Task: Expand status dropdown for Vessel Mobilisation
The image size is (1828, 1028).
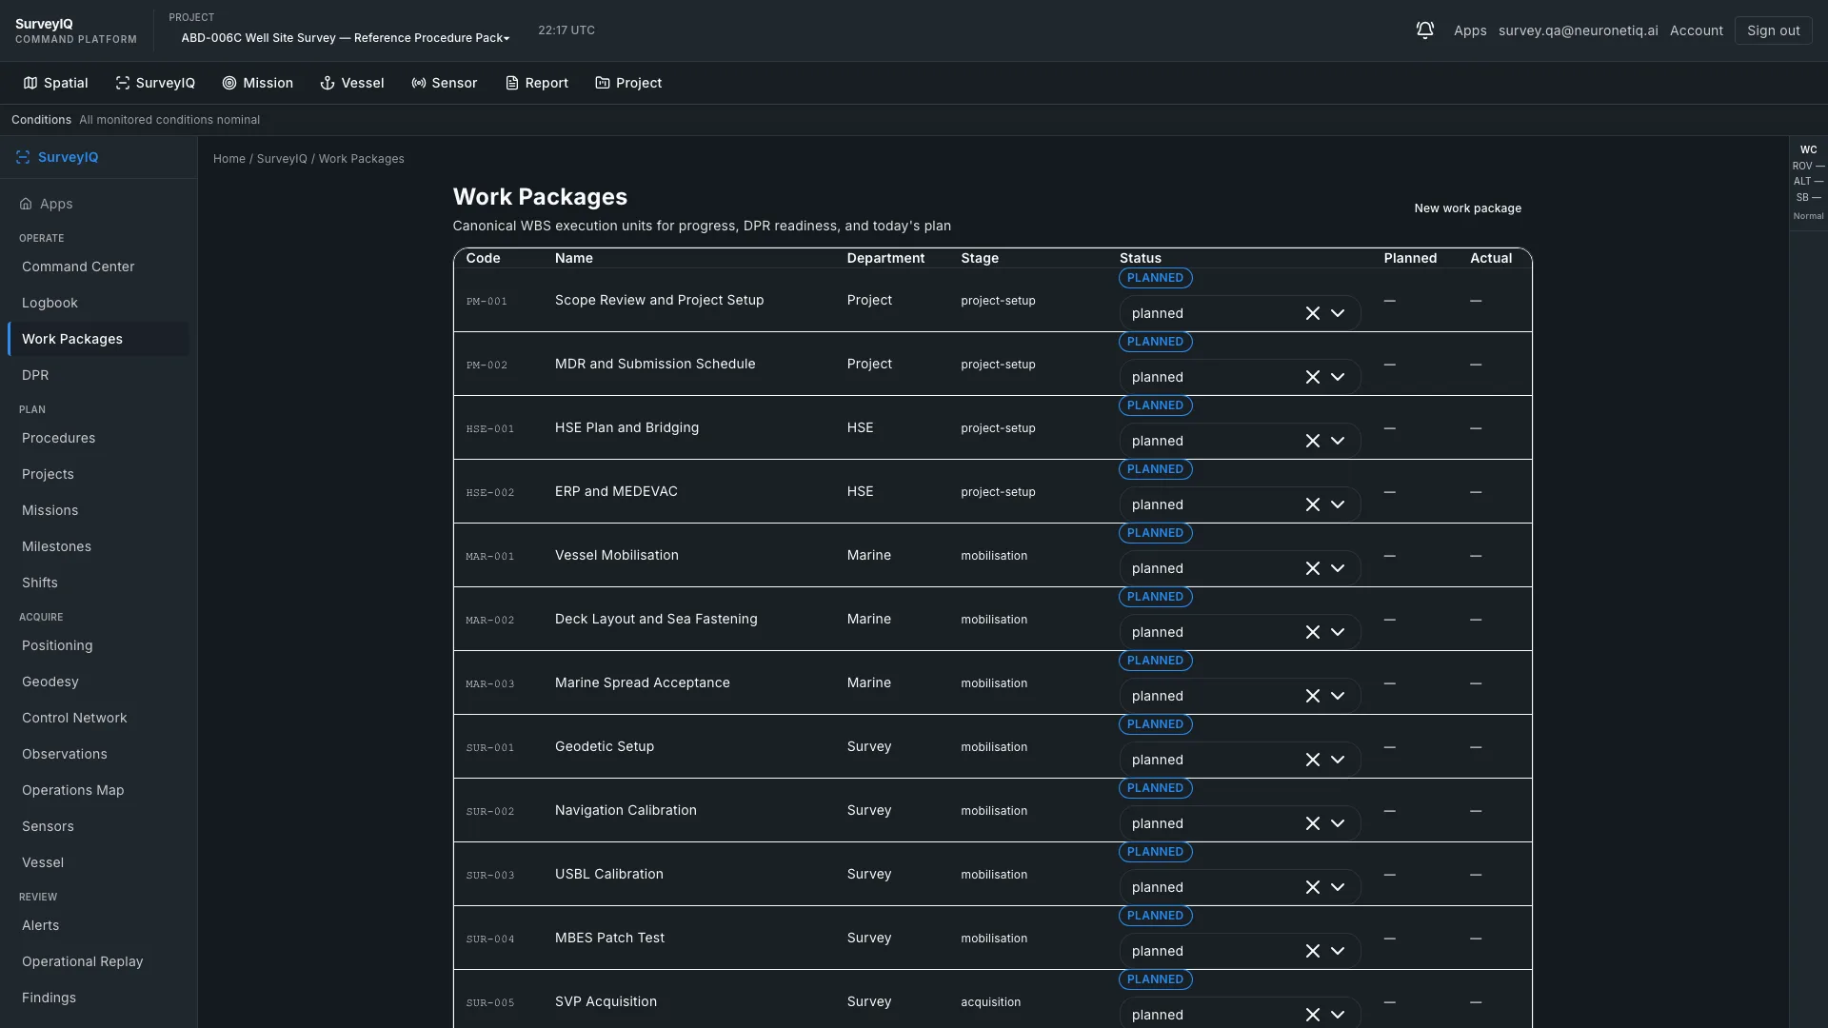Action: pyautogui.click(x=1338, y=568)
